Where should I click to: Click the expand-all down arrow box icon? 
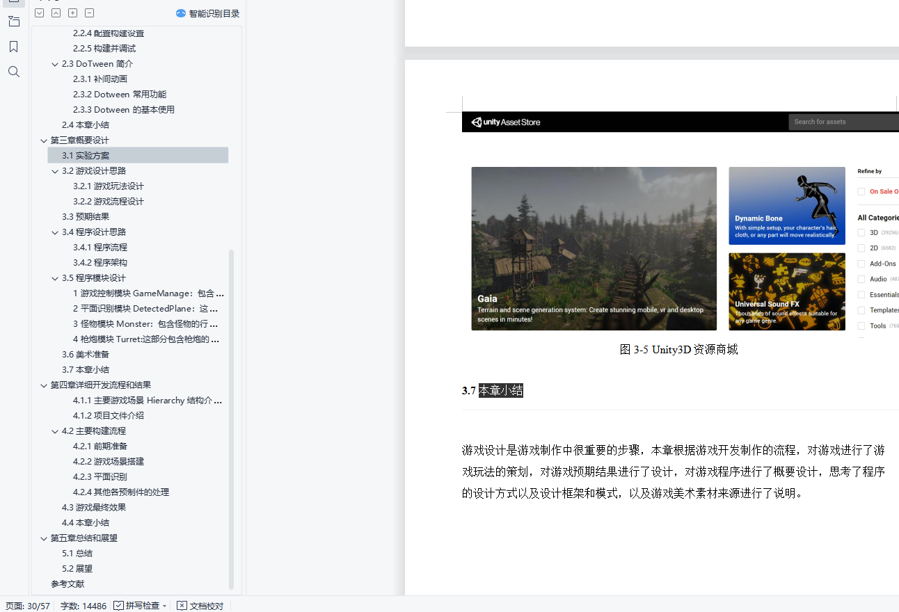pyautogui.click(x=39, y=13)
